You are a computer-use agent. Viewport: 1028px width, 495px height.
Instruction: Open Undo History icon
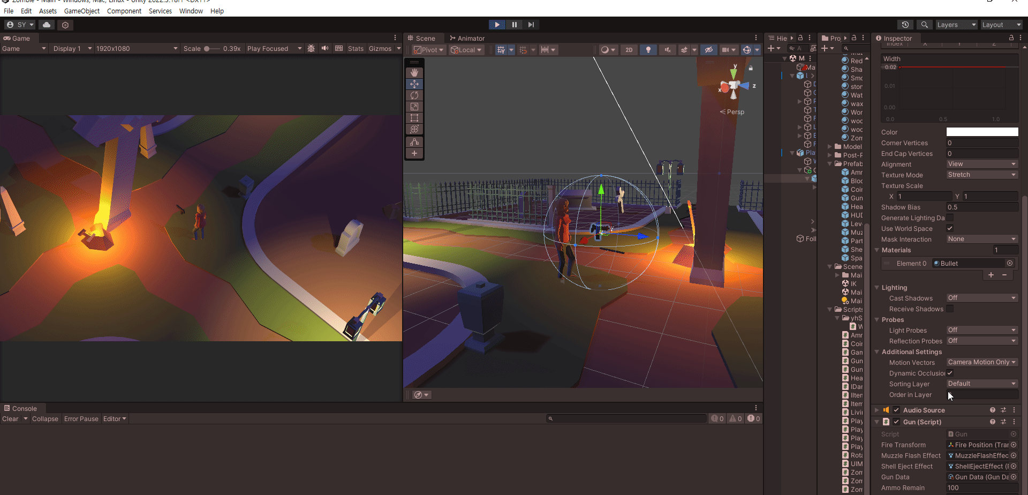point(905,25)
